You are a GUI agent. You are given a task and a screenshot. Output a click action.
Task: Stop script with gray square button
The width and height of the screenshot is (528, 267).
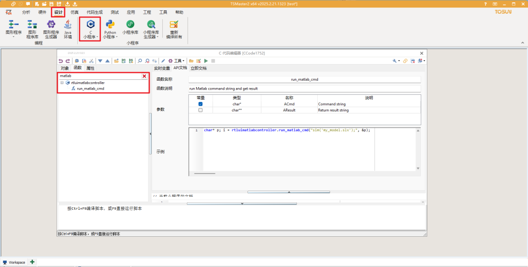pos(213,61)
